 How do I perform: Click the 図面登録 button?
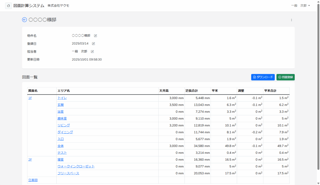285,77
